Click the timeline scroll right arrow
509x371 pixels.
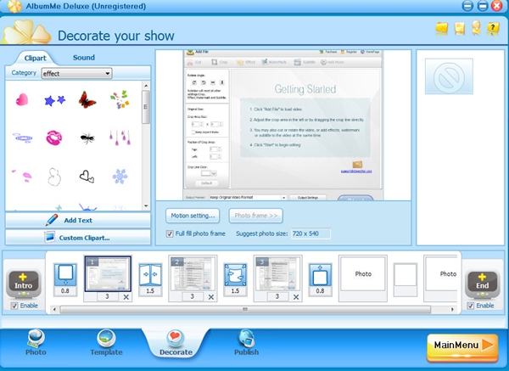pyautogui.click(x=452, y=310)
